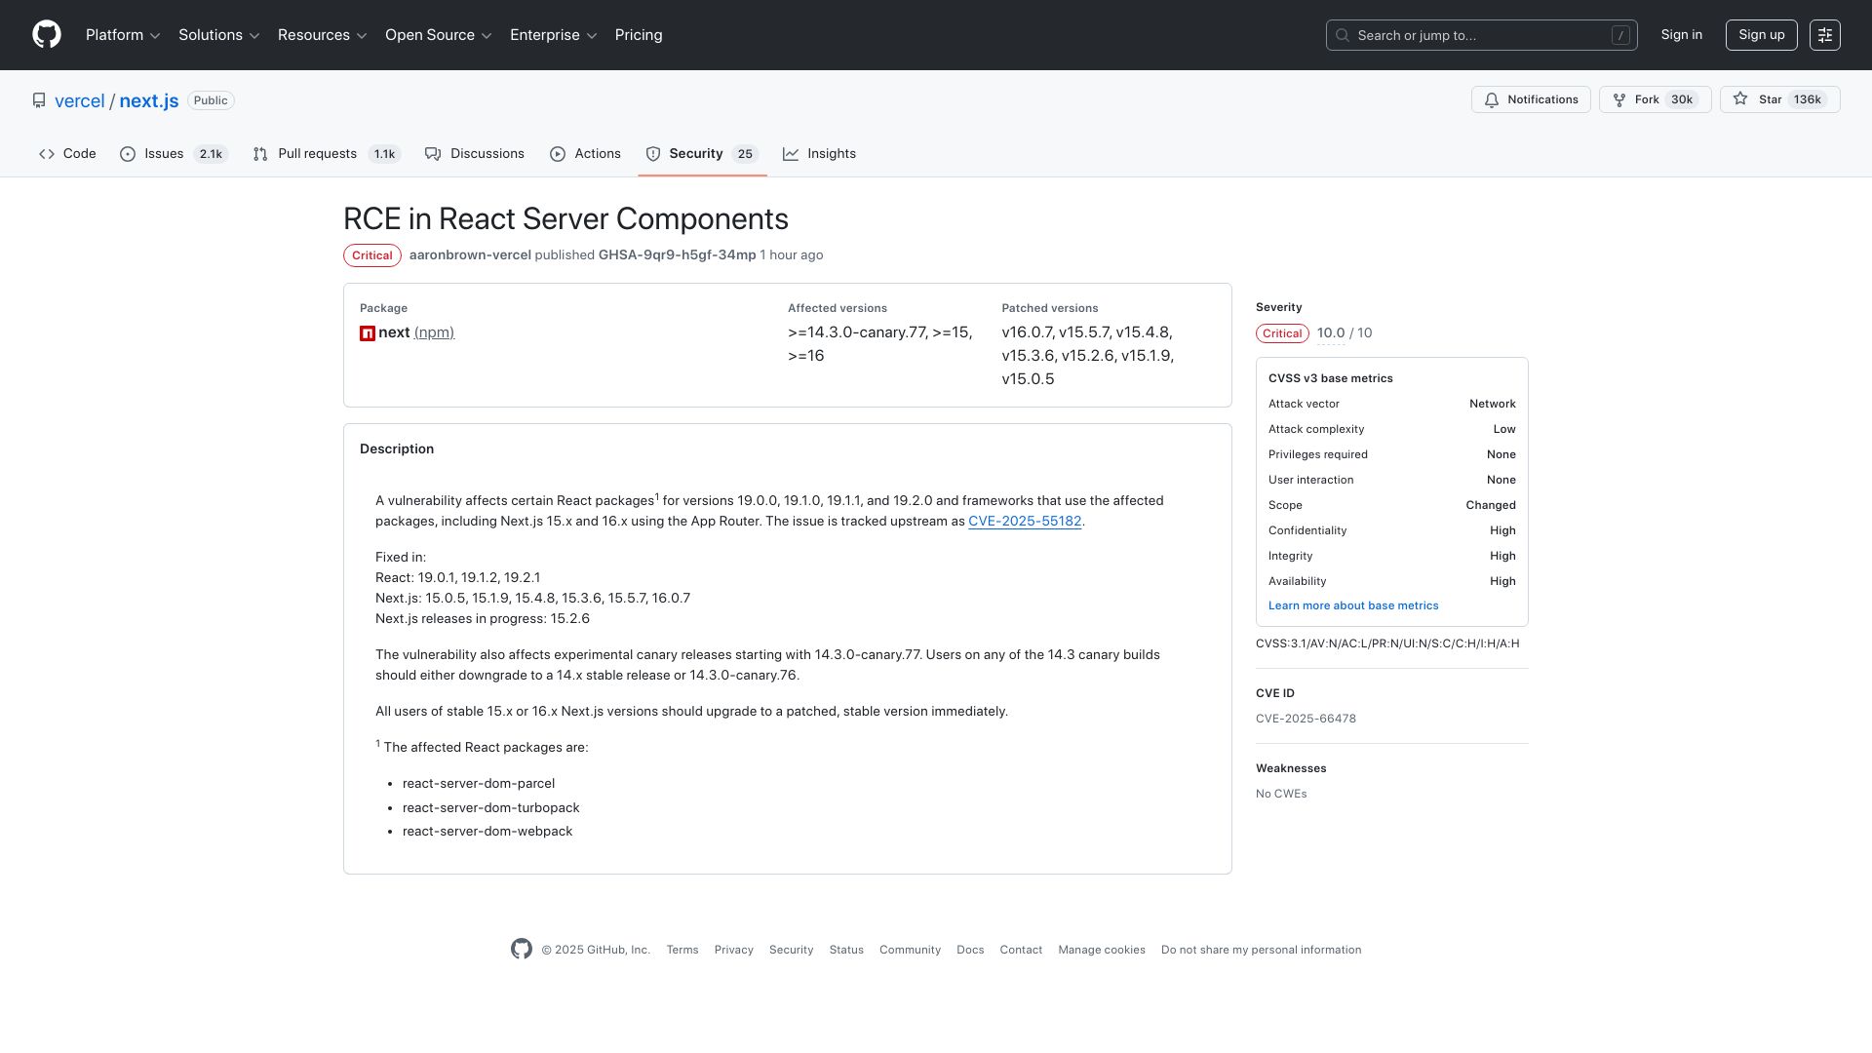Click the Sign up button
The image size is (1872, 1053).
click(x=1762, y=35)
